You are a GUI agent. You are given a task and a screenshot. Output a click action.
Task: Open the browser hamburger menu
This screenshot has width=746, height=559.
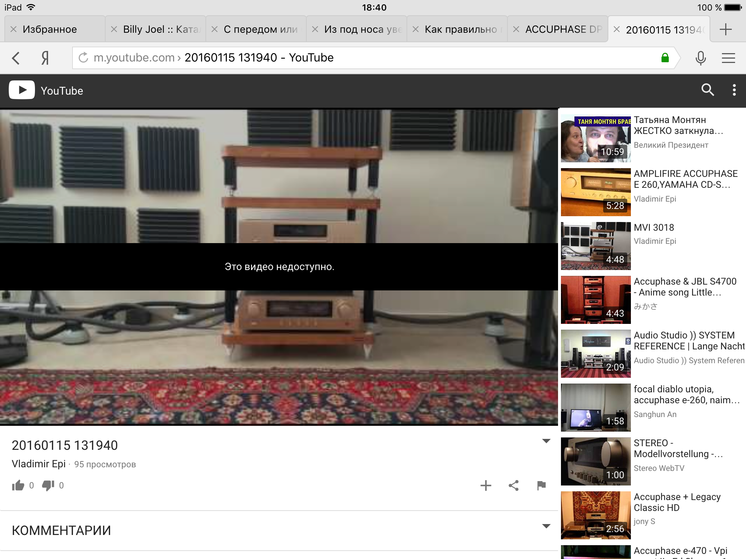728,58
